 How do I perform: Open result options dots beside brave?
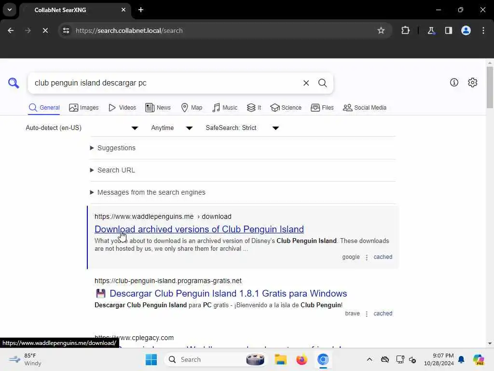pos(367,314)
